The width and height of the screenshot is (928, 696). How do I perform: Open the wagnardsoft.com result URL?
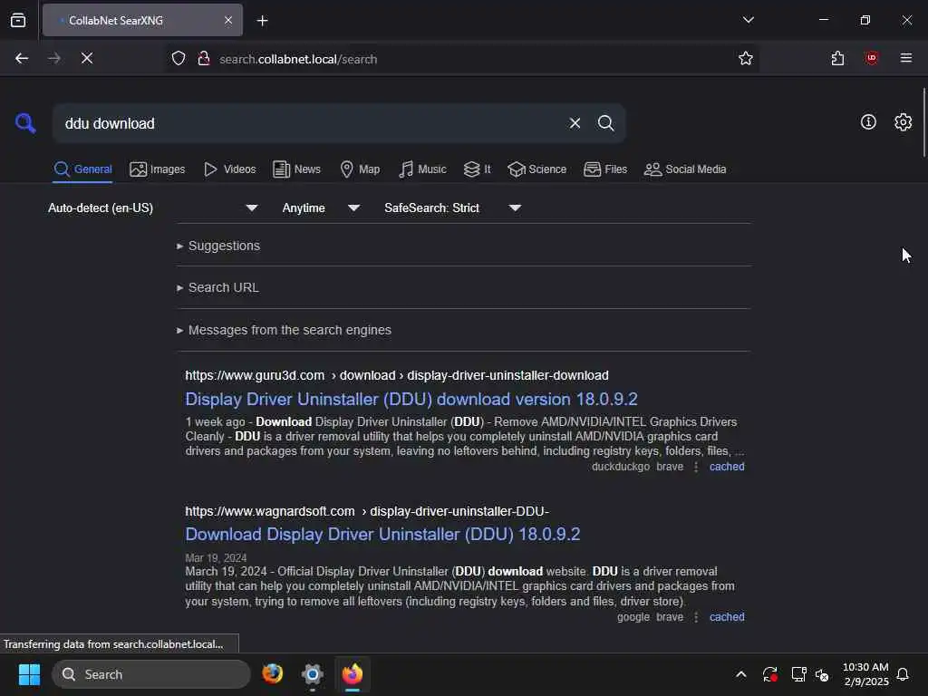tap(367, 511)
